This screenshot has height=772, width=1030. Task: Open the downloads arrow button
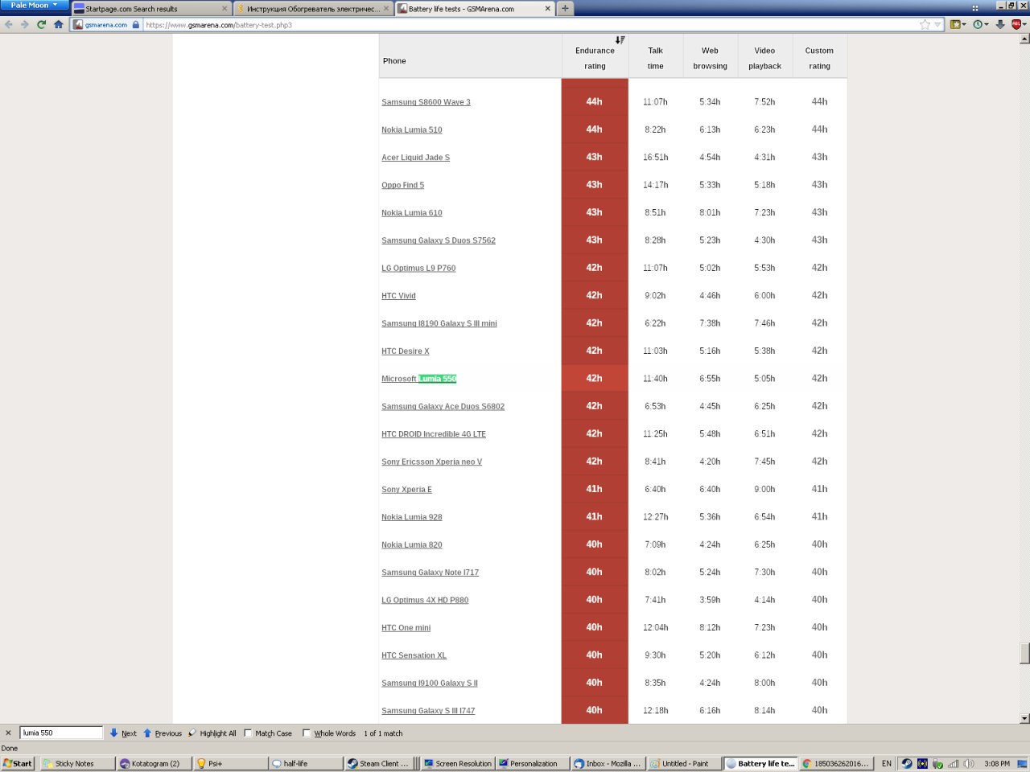(1000, 25)
